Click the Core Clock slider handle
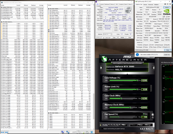Screen dimensions: 173x134 coord(121,99)
